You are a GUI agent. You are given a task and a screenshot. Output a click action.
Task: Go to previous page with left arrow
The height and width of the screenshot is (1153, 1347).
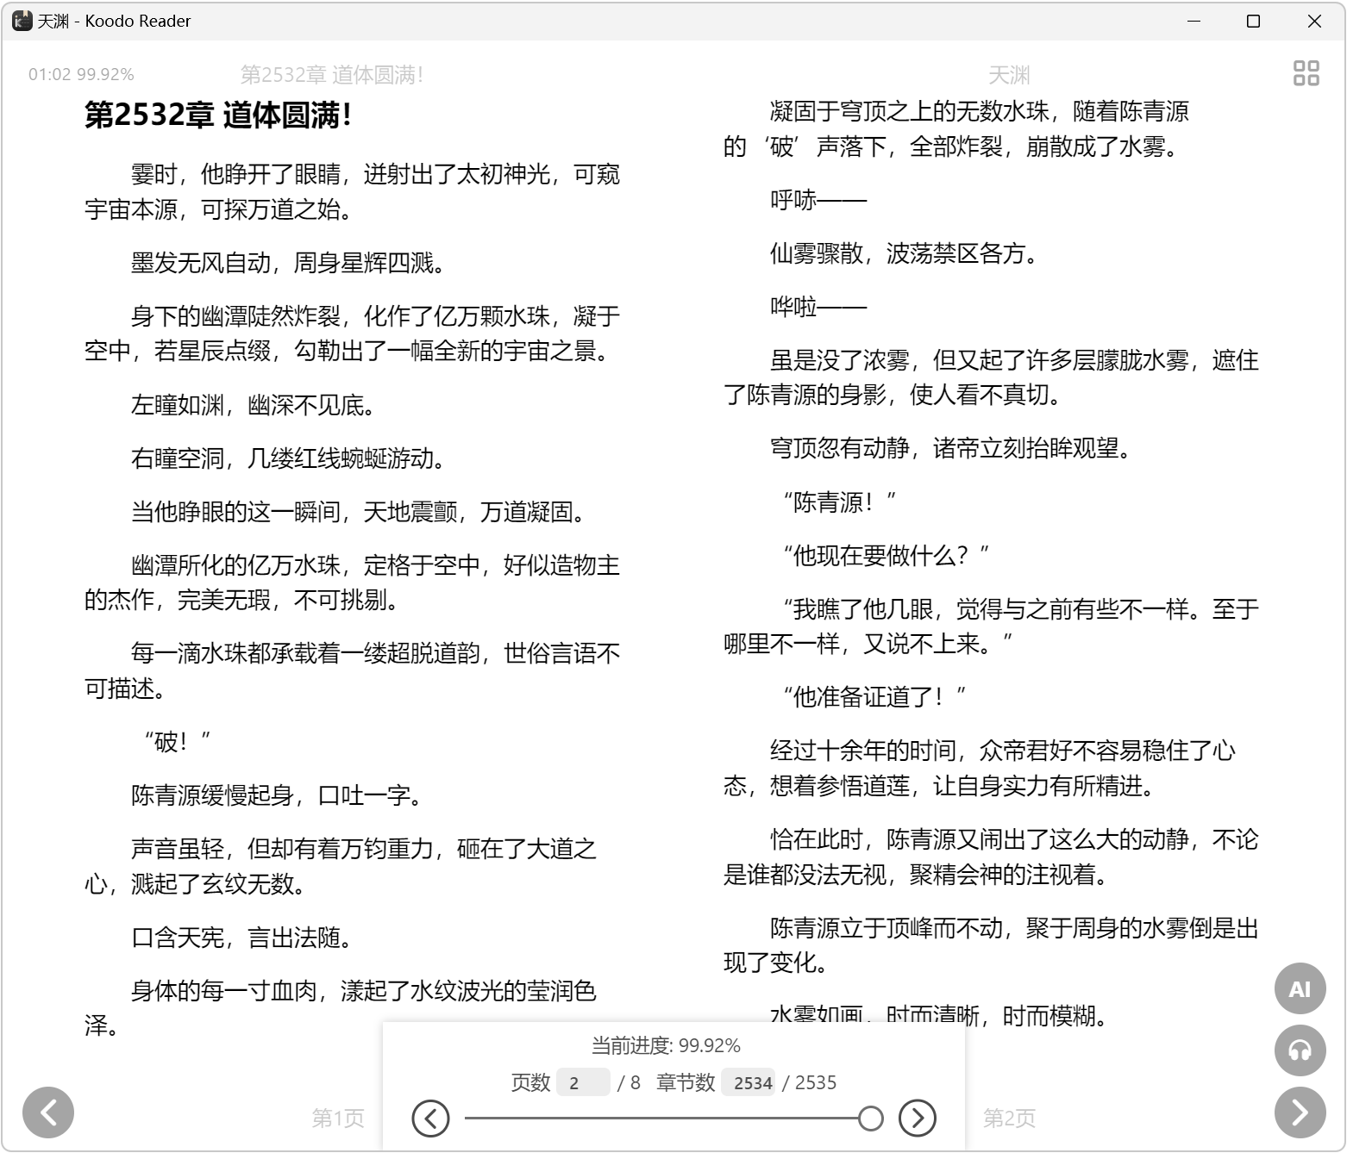(48, 1112)
